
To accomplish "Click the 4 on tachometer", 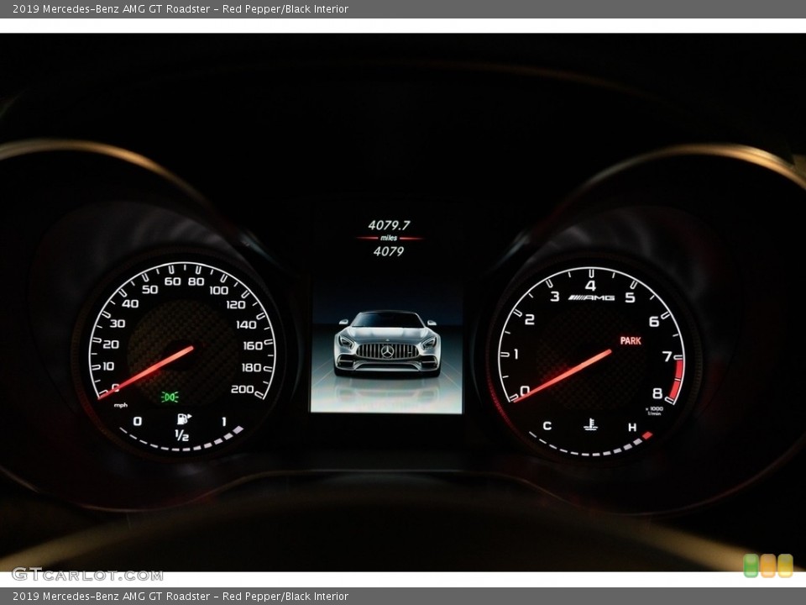I will 590,286.
